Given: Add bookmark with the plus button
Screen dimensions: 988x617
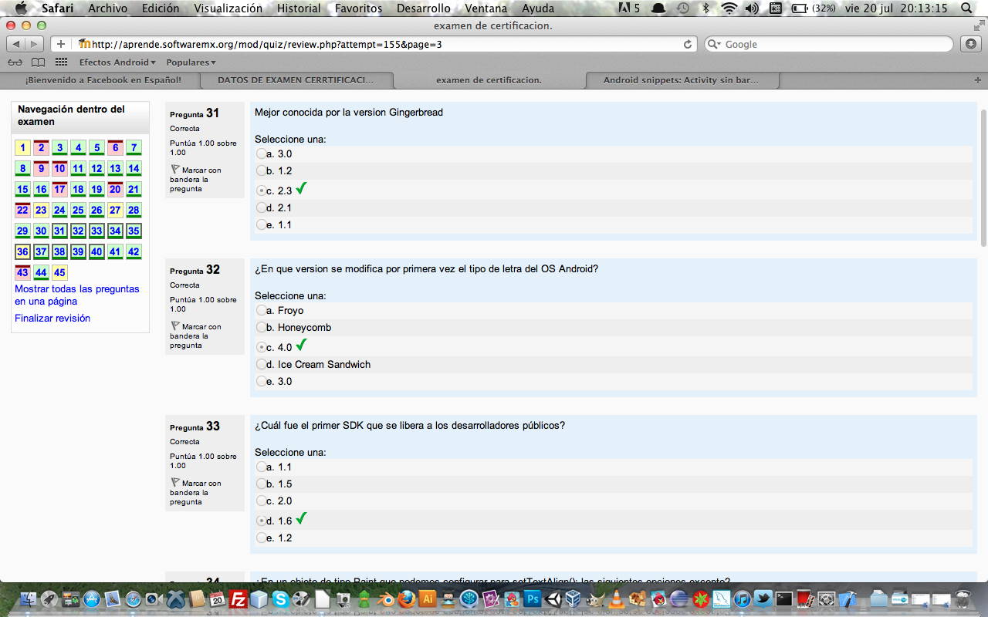Looking at the screenshot, I should coord(61,44).
